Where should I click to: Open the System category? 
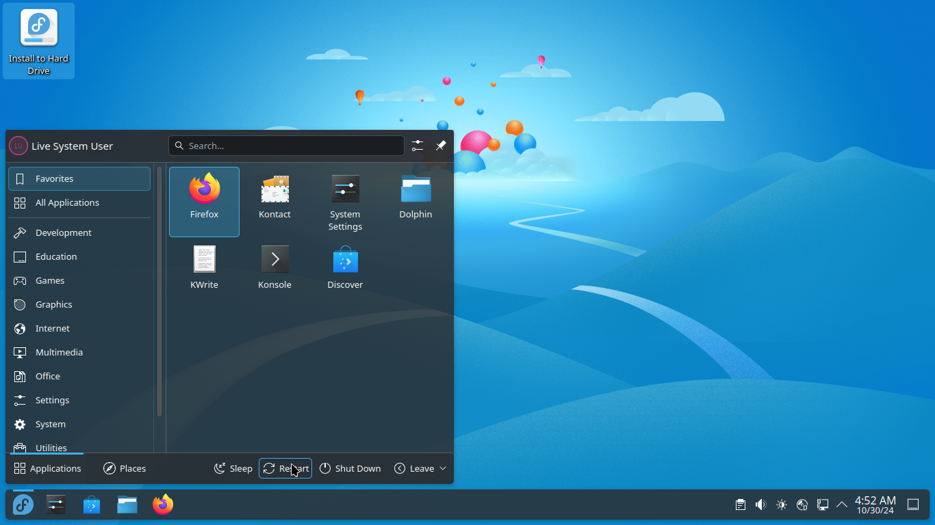pos(79,424)
